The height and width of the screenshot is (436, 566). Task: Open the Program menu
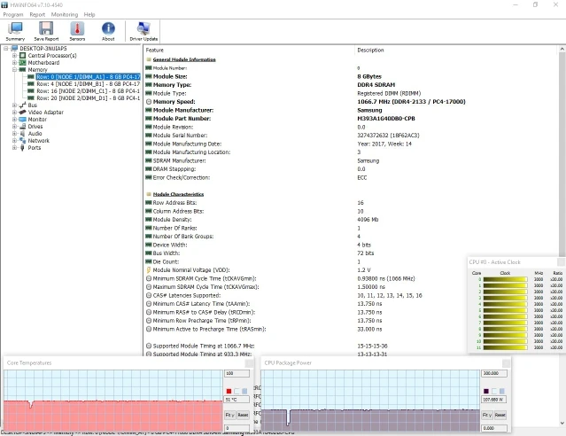click(x=13, y=14)
